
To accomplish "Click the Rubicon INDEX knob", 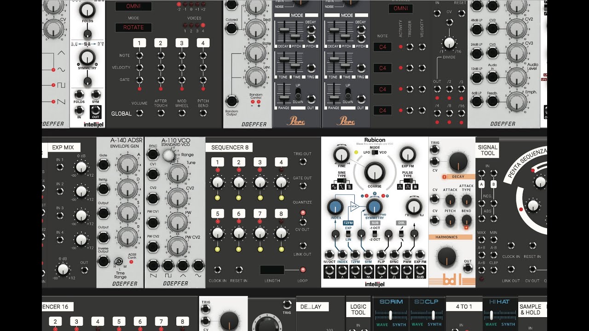I will 336,207.
